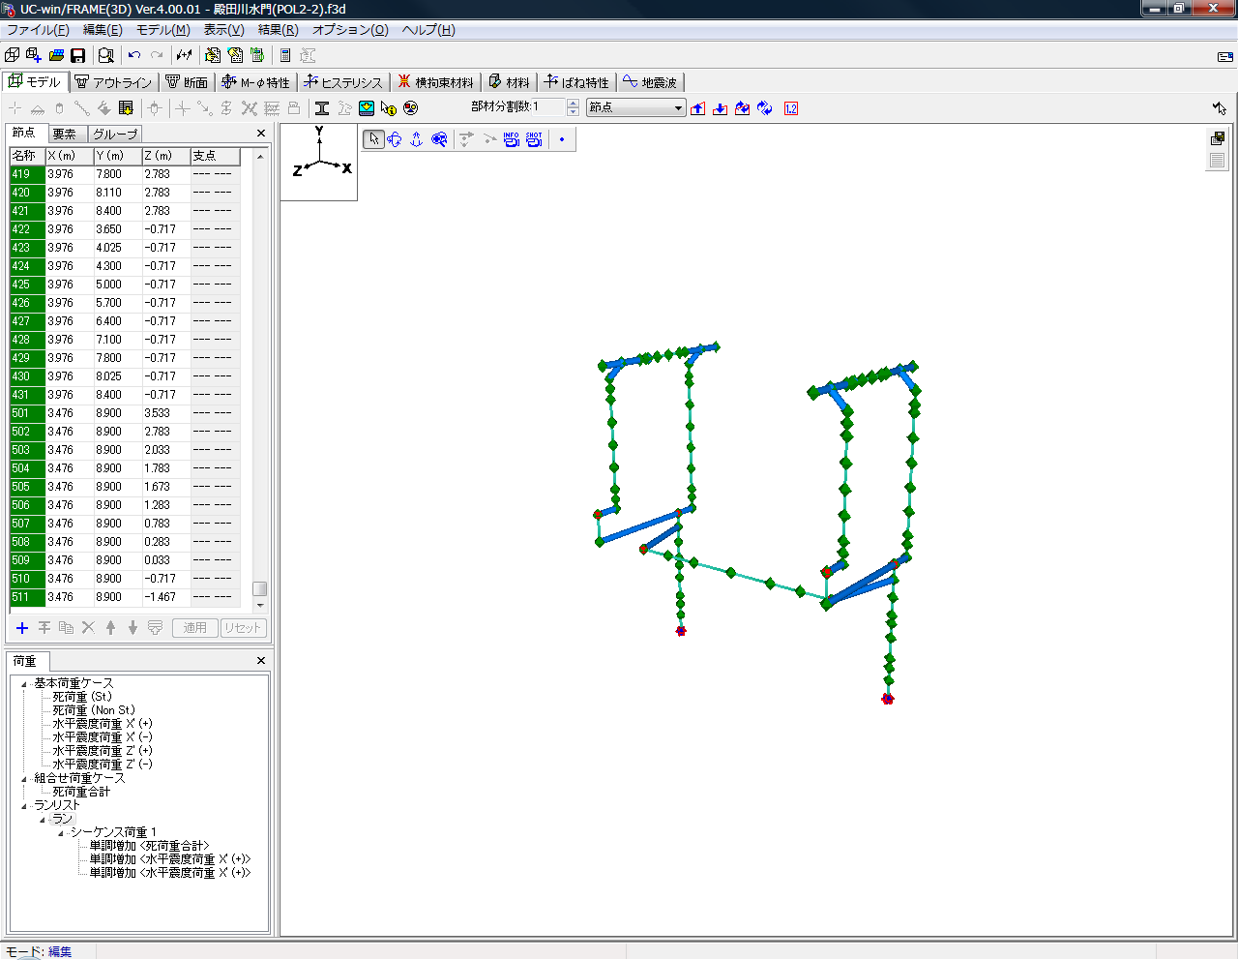The width and height of the screenshot is (1238, 960).
Task: Click the I-beam section icon
Action: click(x=322, y=108)
